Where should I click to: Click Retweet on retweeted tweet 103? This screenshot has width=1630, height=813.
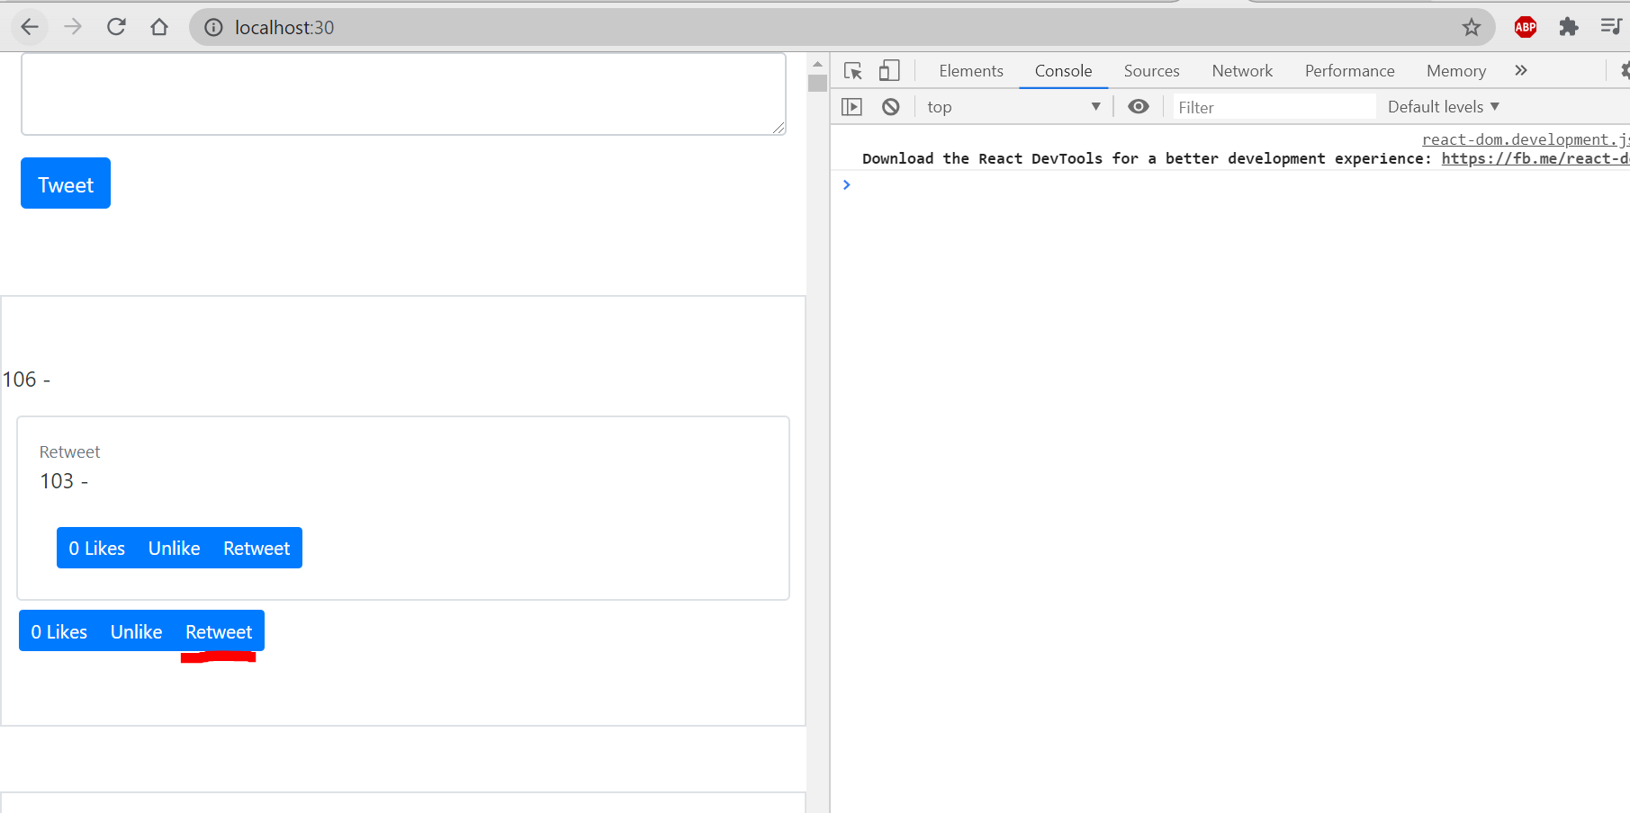click(257, 548)
